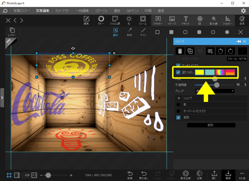Click 取り消し undo button
Screen dimensions: 249x181
click(x=144, y=175)
